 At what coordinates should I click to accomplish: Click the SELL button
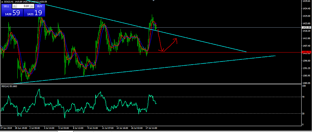[x=6, y=6]
